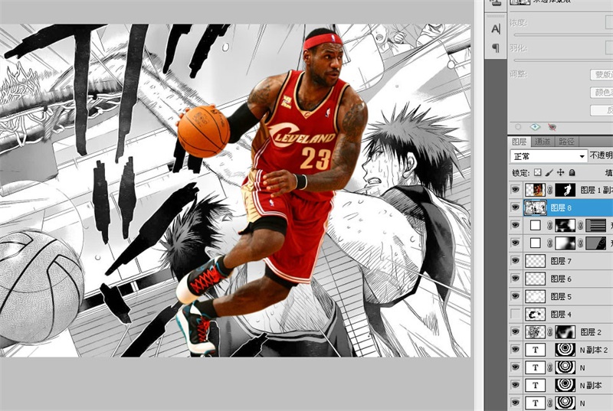This screenshot has width=613, height=411.
Task: Toggle visibility of layer 图层 7
Action: click(516, 261)
